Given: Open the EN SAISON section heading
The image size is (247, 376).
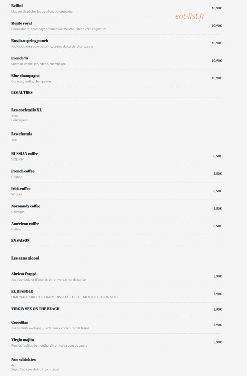Looking at the screenshot, I should coord(20,240).
